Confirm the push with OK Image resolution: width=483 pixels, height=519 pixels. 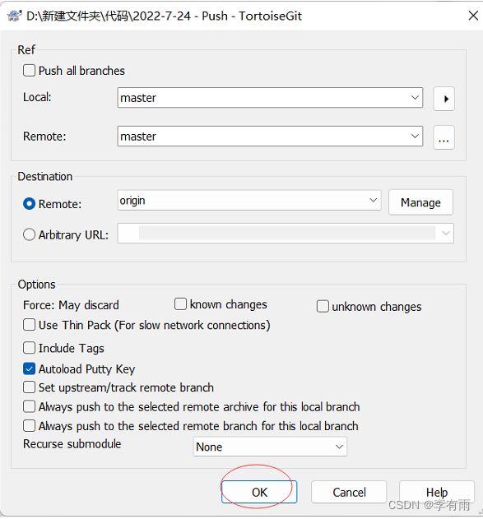click(259, 492)
